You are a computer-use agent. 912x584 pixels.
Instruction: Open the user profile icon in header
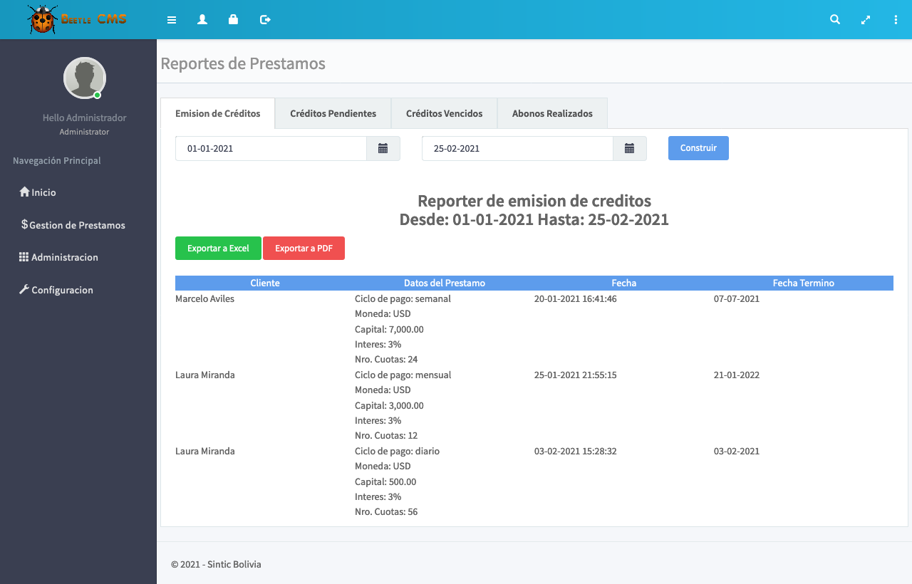click(x=202, y=20)
